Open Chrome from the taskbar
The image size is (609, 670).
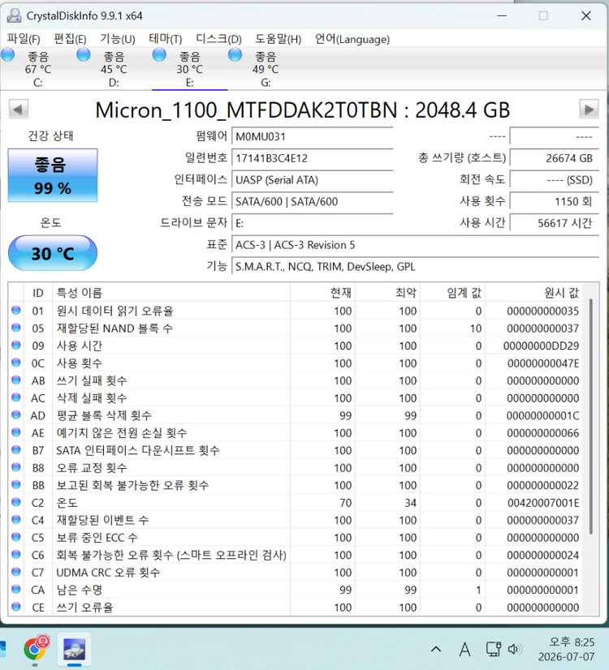click(36, 649)
